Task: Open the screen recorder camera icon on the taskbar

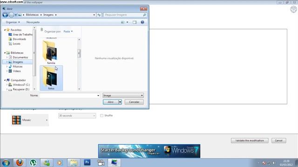Action: [101, 163]
